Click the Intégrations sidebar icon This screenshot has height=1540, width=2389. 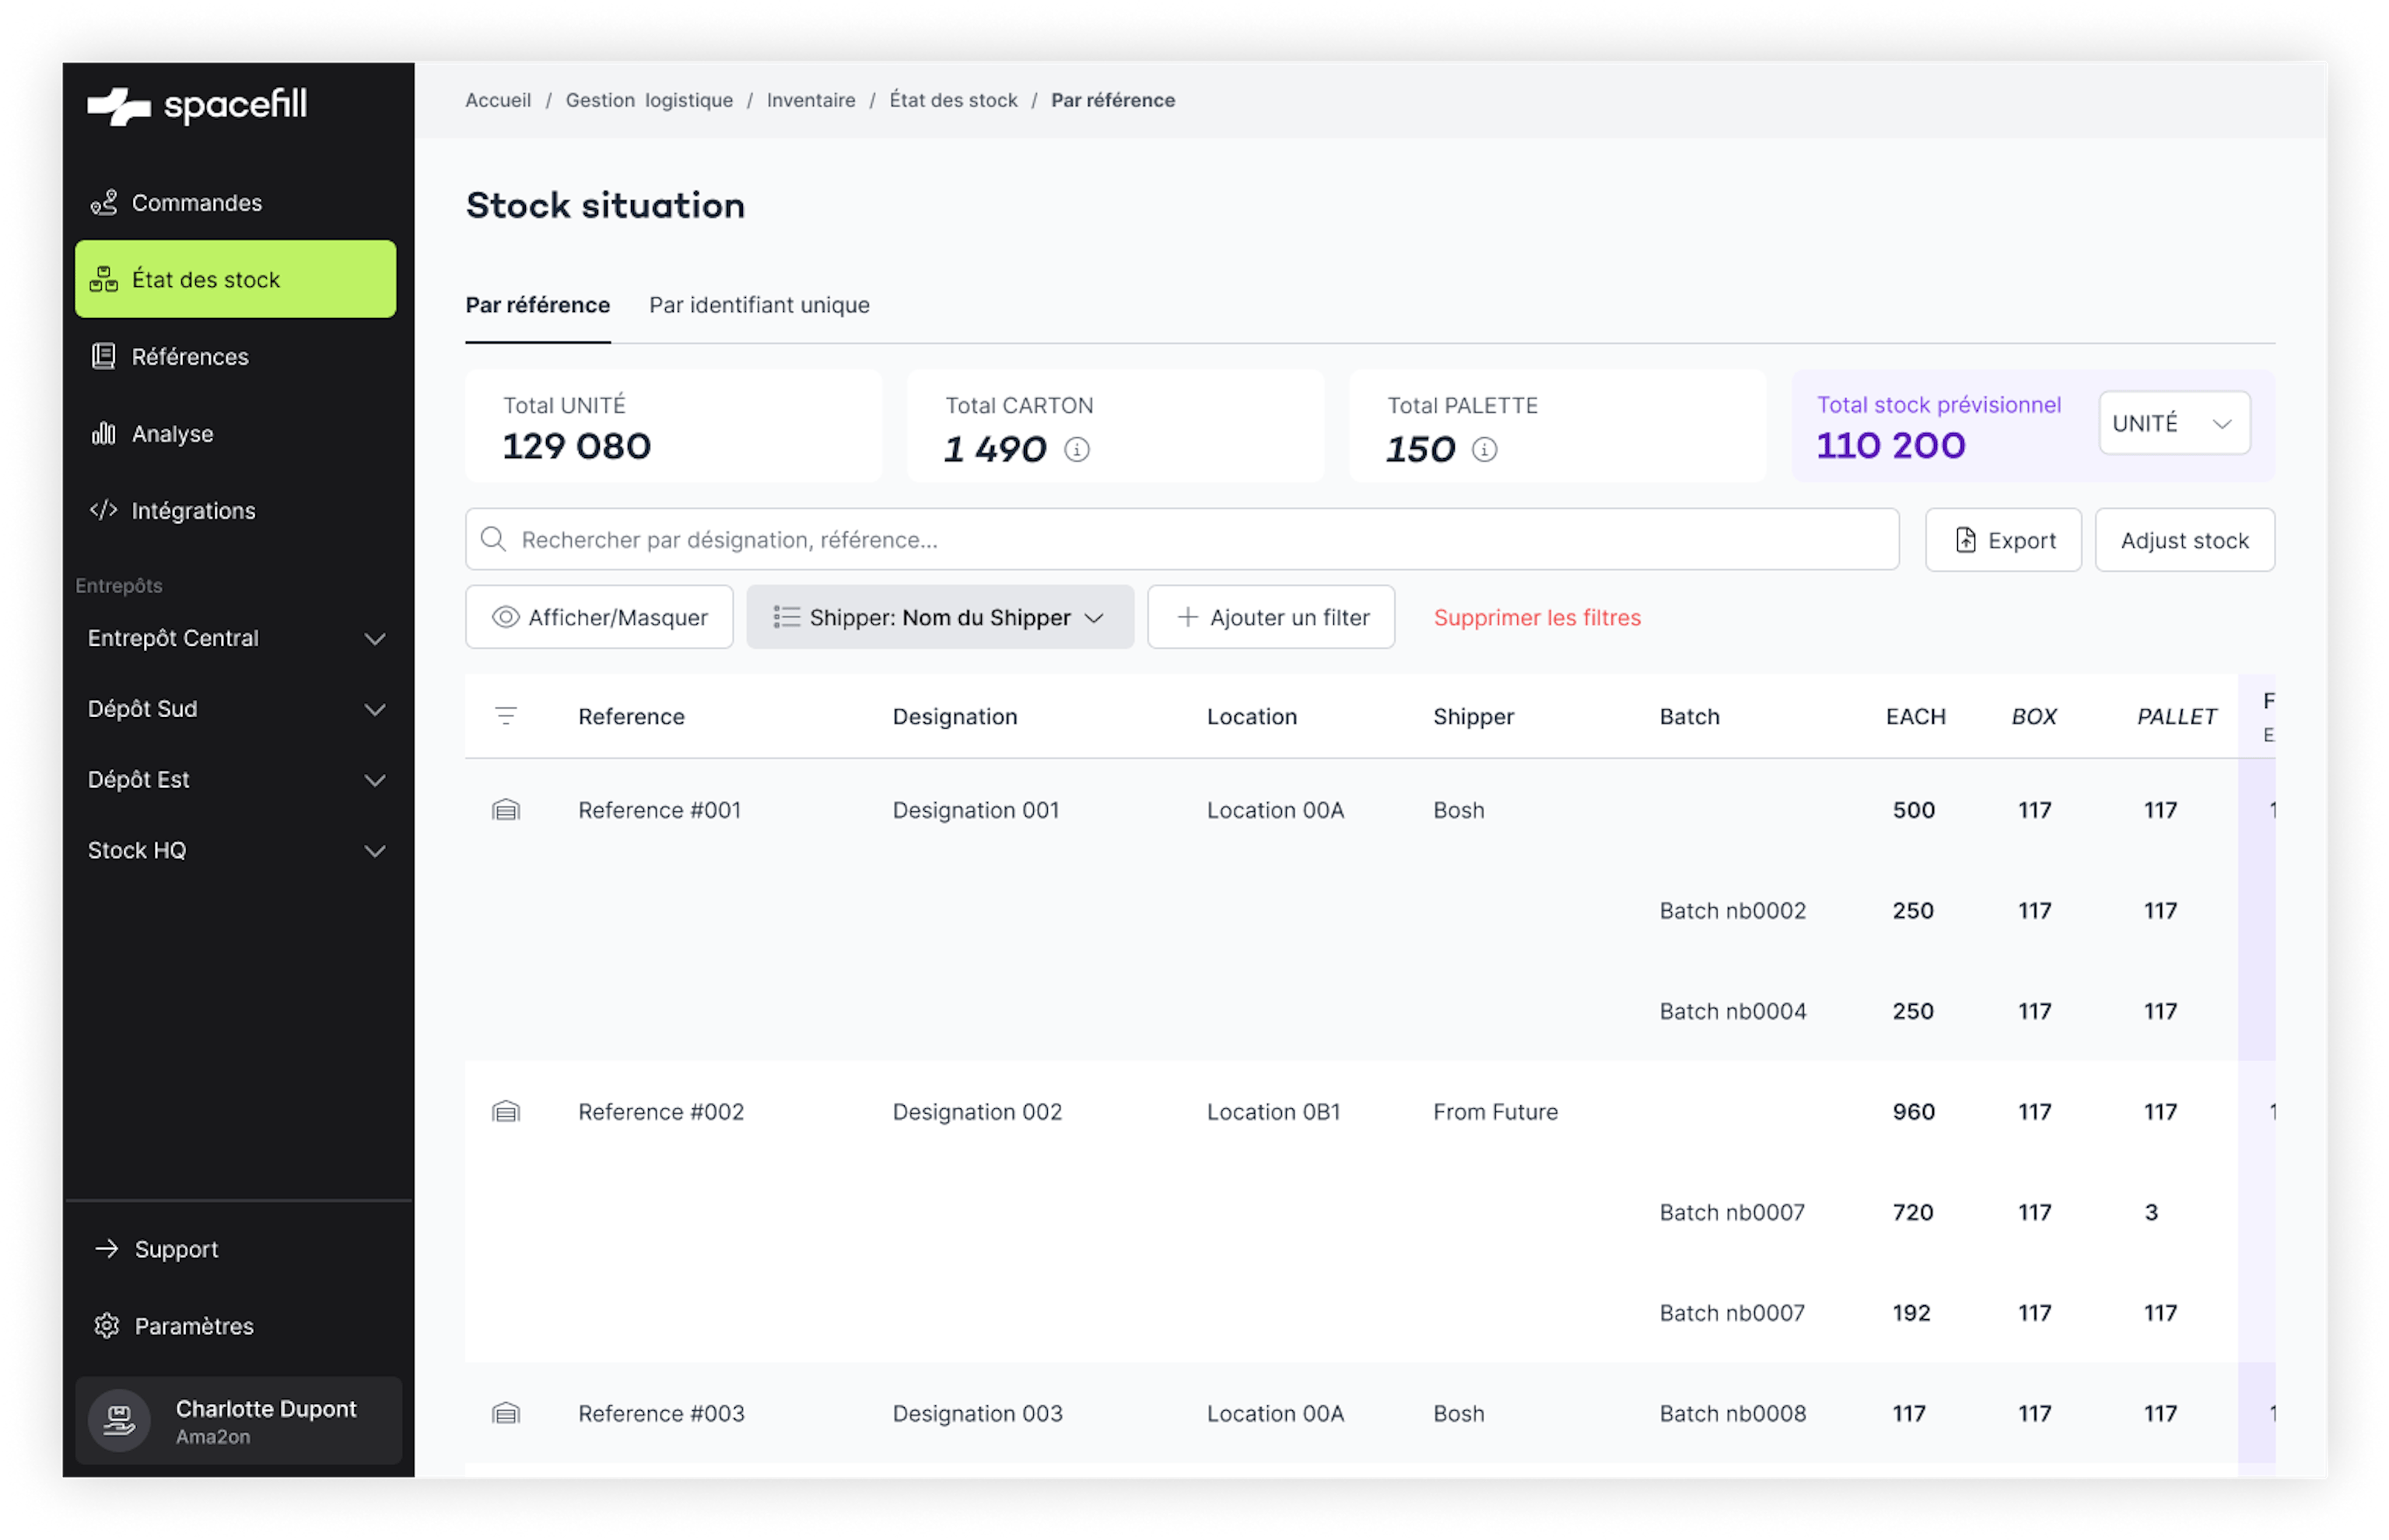tap(104, 510)
